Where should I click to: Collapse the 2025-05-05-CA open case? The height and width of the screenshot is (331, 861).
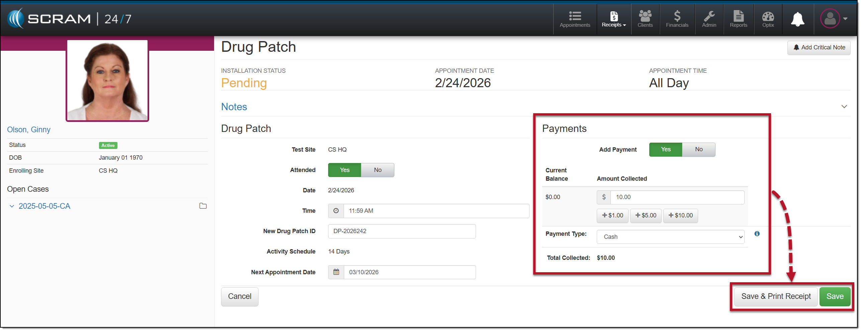click(x=12, y=206)
